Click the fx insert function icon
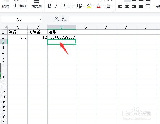 64,19
